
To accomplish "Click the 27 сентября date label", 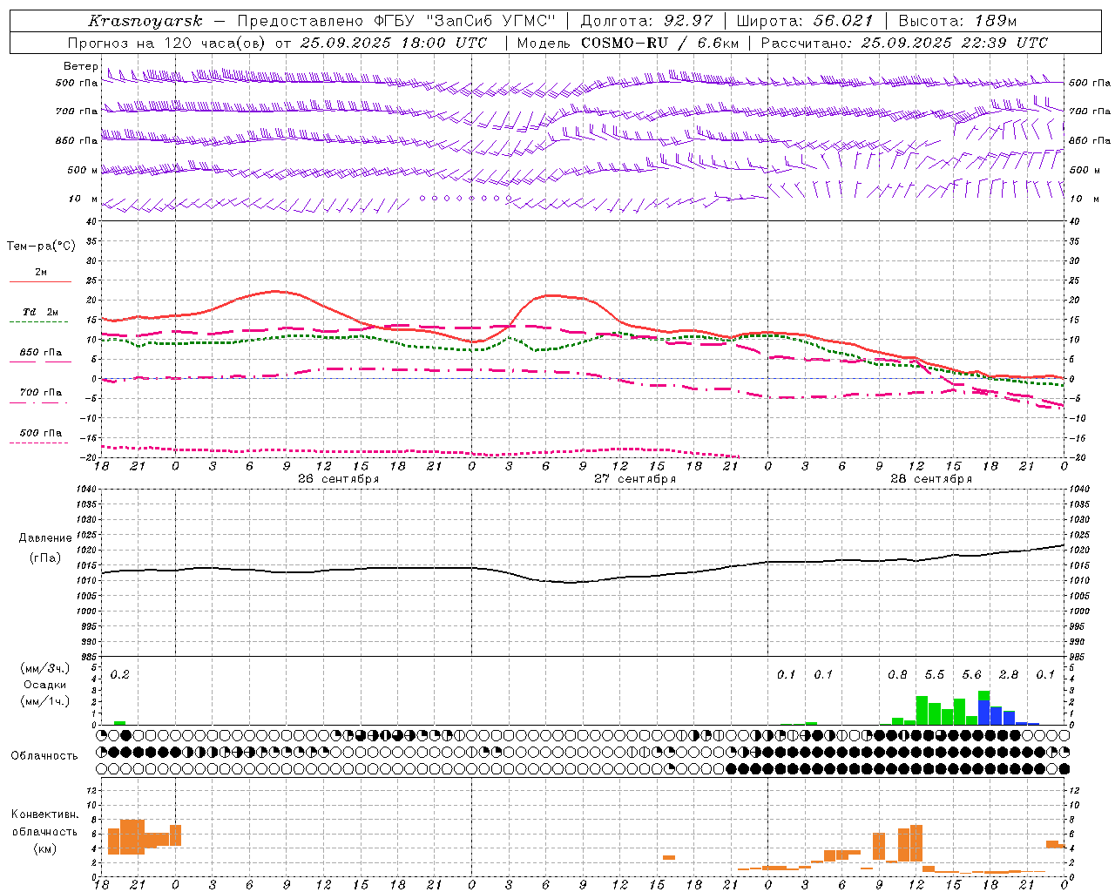I will [635, 479].
